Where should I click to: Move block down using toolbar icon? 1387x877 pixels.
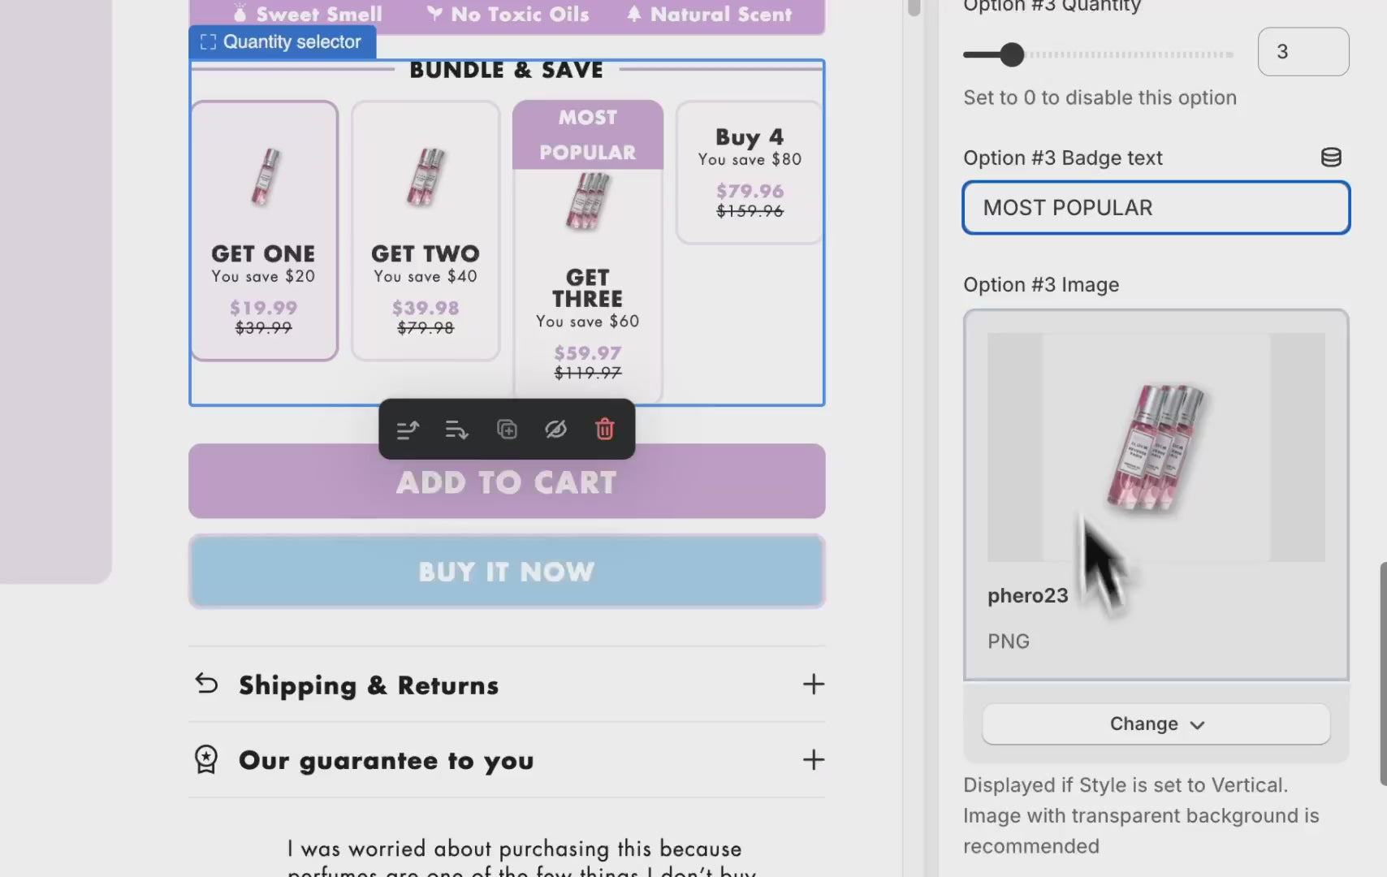(x=457, y=430)
